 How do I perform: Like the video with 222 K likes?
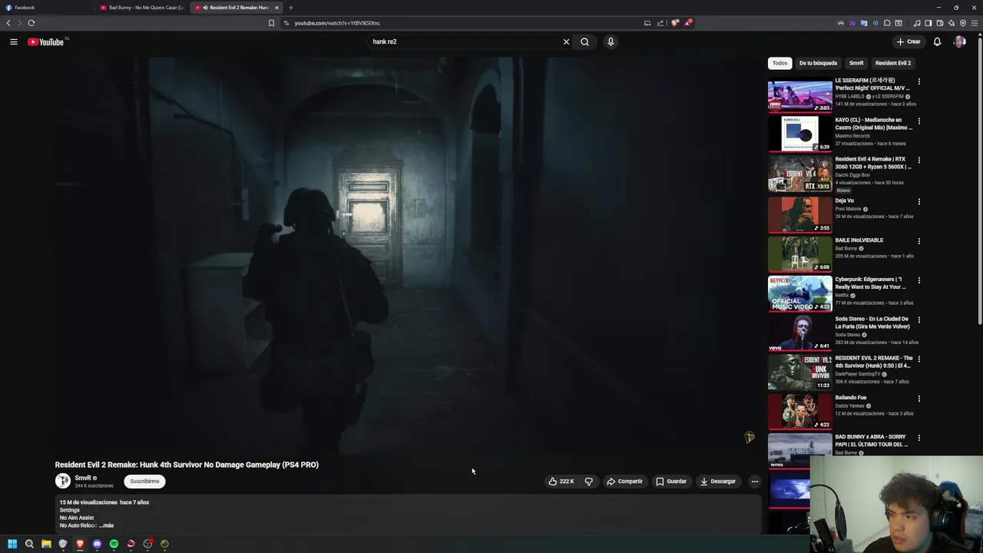click(561, 482)
